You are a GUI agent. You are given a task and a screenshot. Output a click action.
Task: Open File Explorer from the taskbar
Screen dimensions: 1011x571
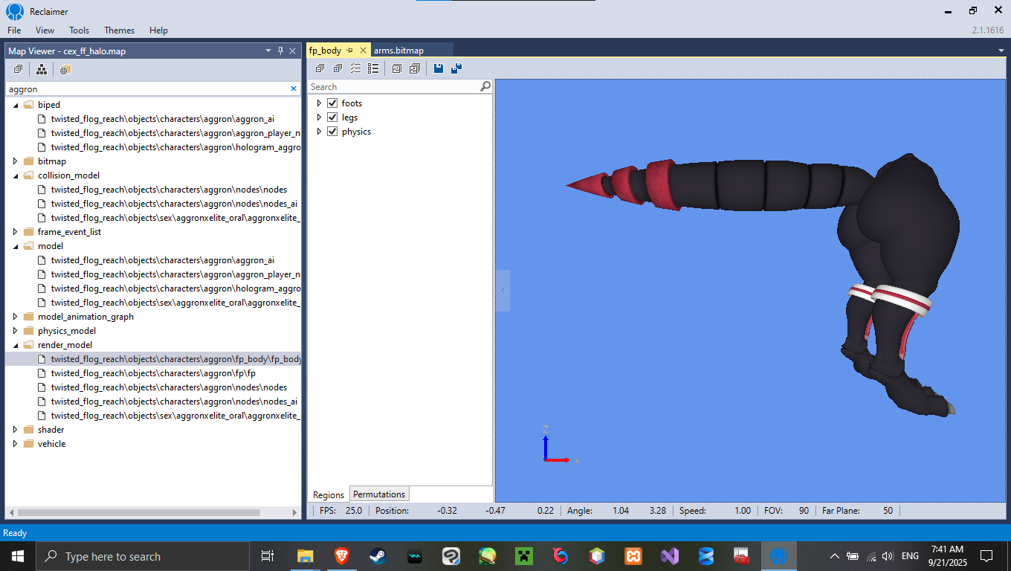pos(306,556)
